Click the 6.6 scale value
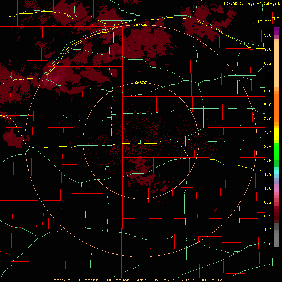The height and width of the screenshot is (282, 282). 268,91
